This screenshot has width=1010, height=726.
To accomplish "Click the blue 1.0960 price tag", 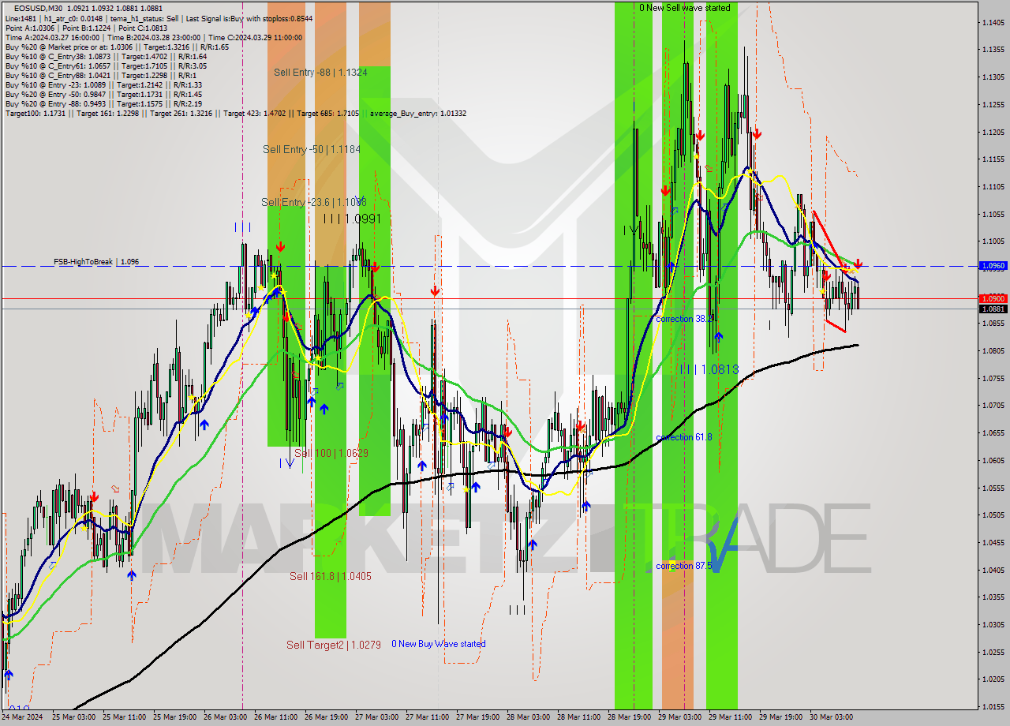I will [993, 266].
